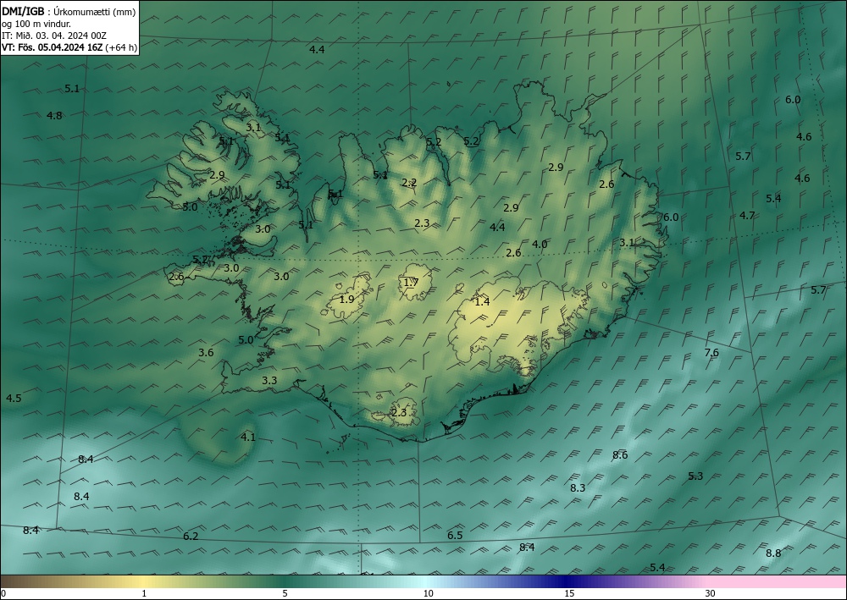Select the valid time 'VT: Fös. 05.04.2024 16Z'
The width and height of the screenshot is (847, 600).
(52, 47)
